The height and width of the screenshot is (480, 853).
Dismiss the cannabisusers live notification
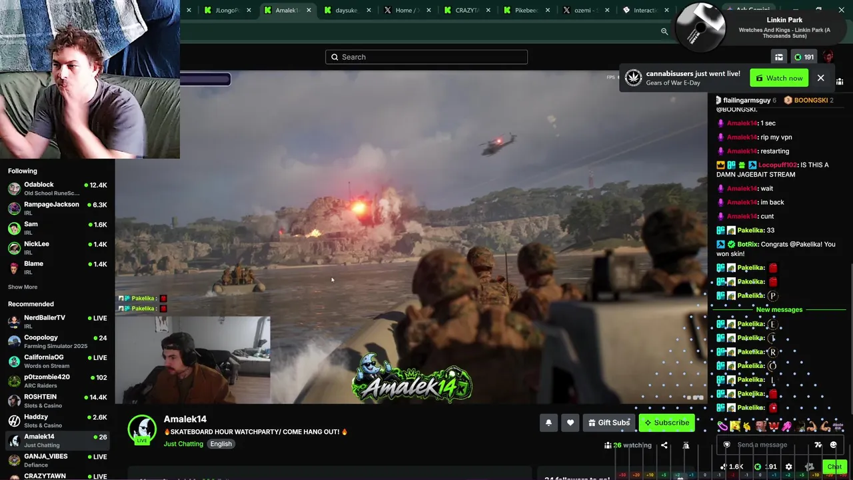click(821, 78)
